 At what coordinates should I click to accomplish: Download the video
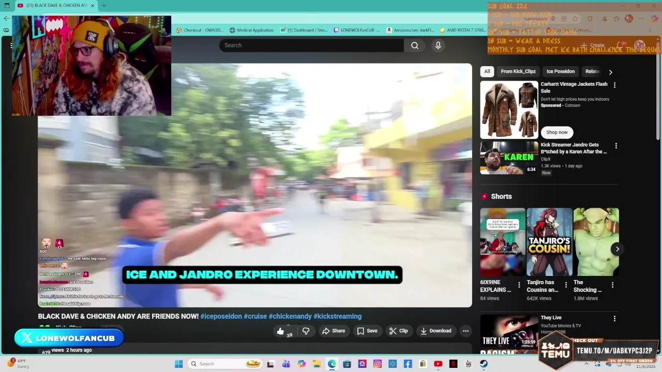tap(436, 331)
